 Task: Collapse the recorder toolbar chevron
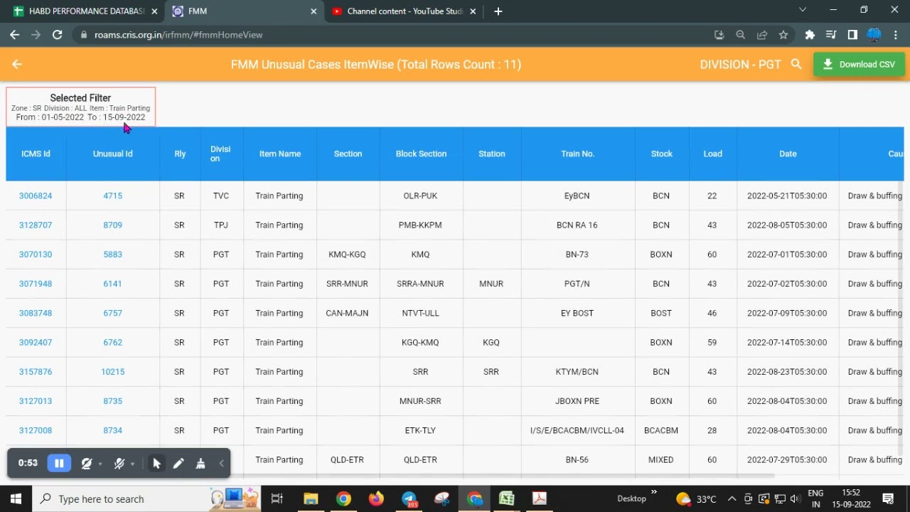pyautogui.click(x=221, y=464)
